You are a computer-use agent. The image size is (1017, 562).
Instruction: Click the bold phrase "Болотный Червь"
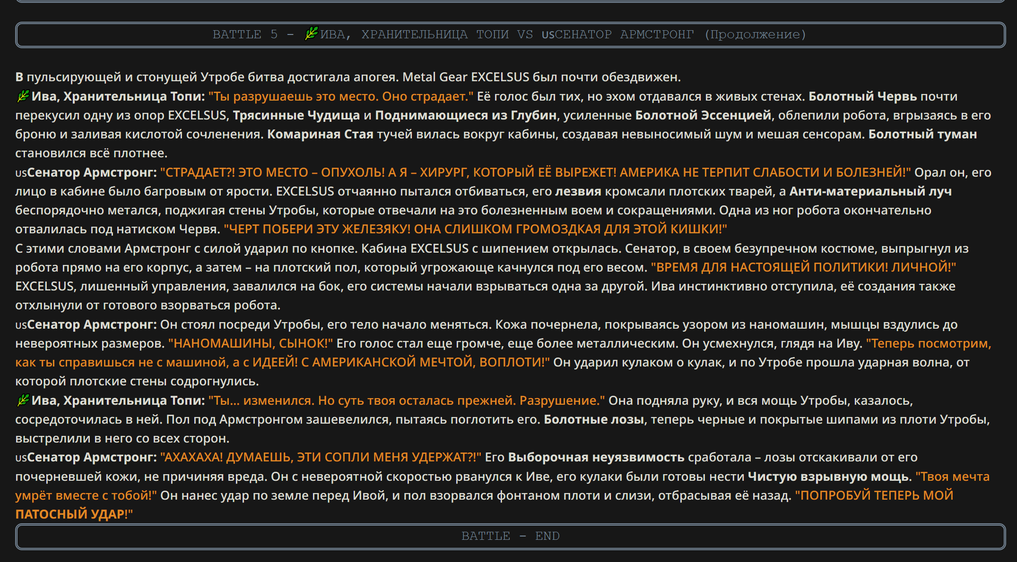(862, 96)
